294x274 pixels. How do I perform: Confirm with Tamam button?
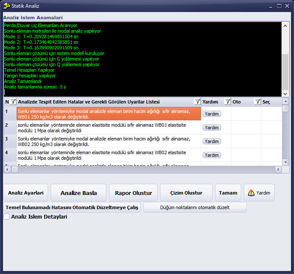(228, 193)
